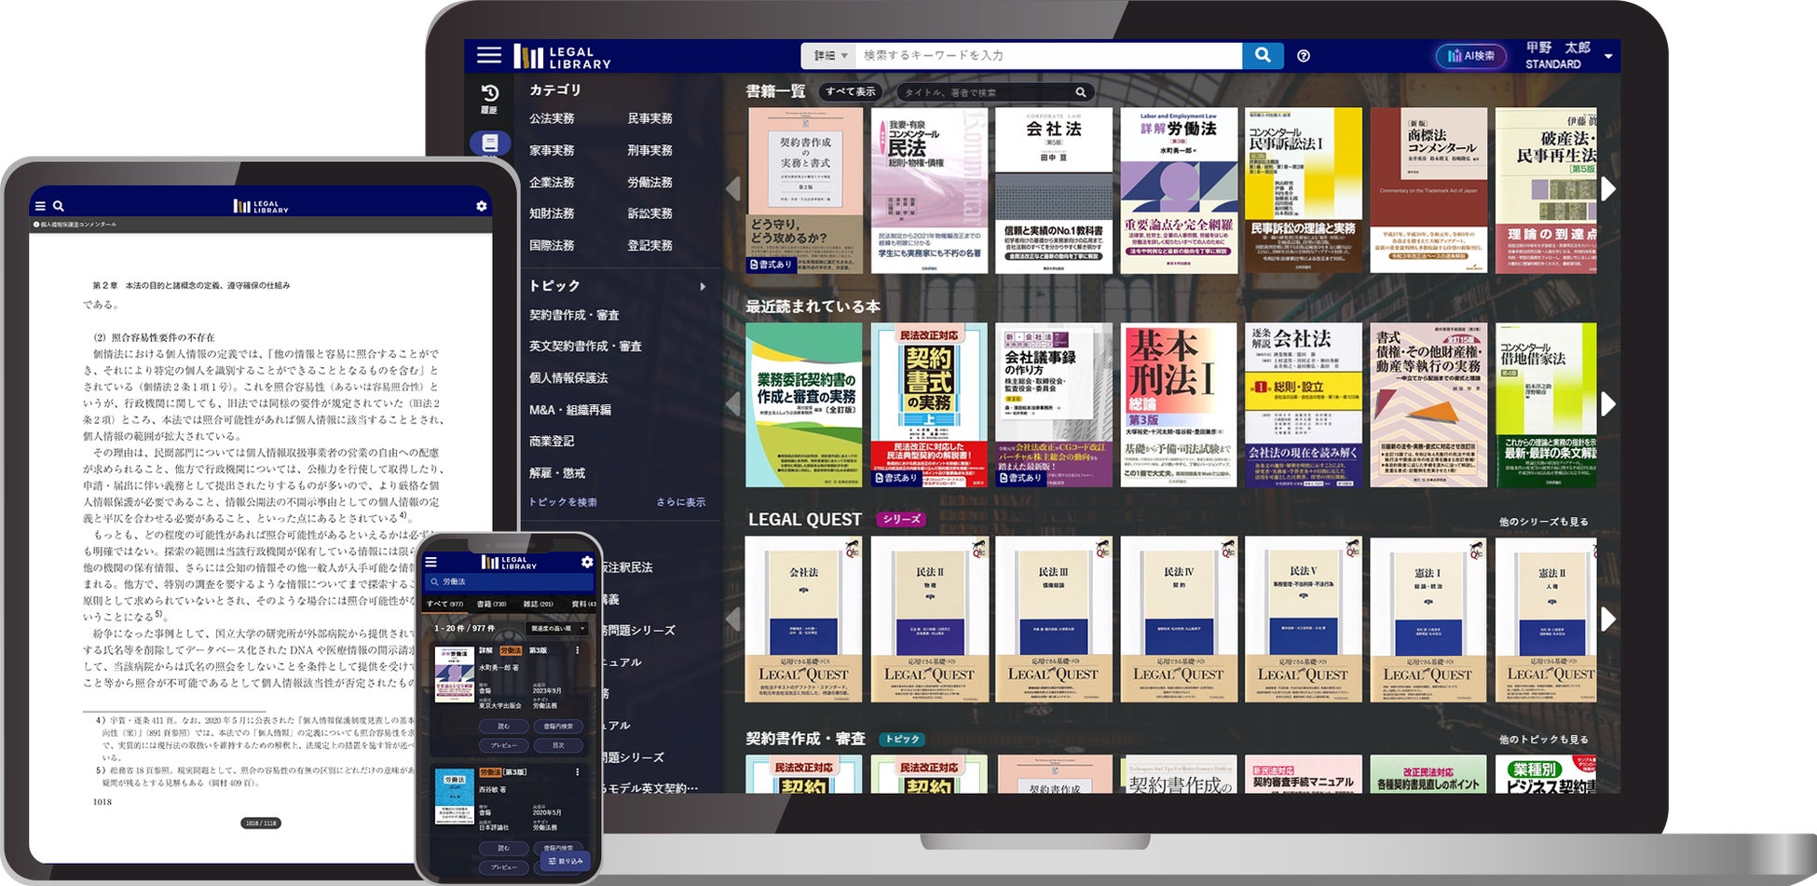This screenshot has width=1817, height=886.
Task: Open the LEGAL QUEST 民法II cover
Action: click(929, 620)
